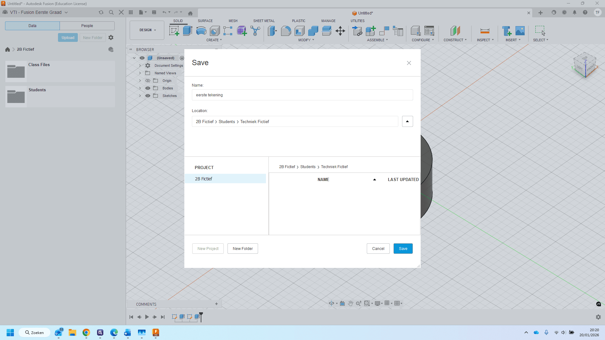The height and width of the screenshot is (340, 605).
Task: Select the Move/Copy arrows icon
Action: click(x=340, y=31)
